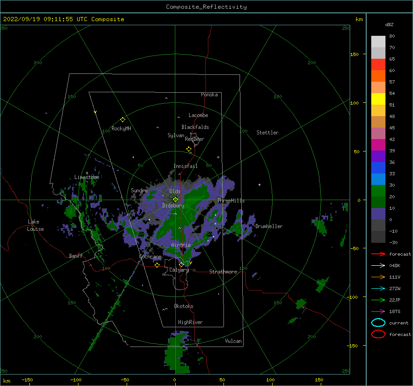Click the yellow diamond marker above Calgary
413x386 pixels.
(181, 264)
